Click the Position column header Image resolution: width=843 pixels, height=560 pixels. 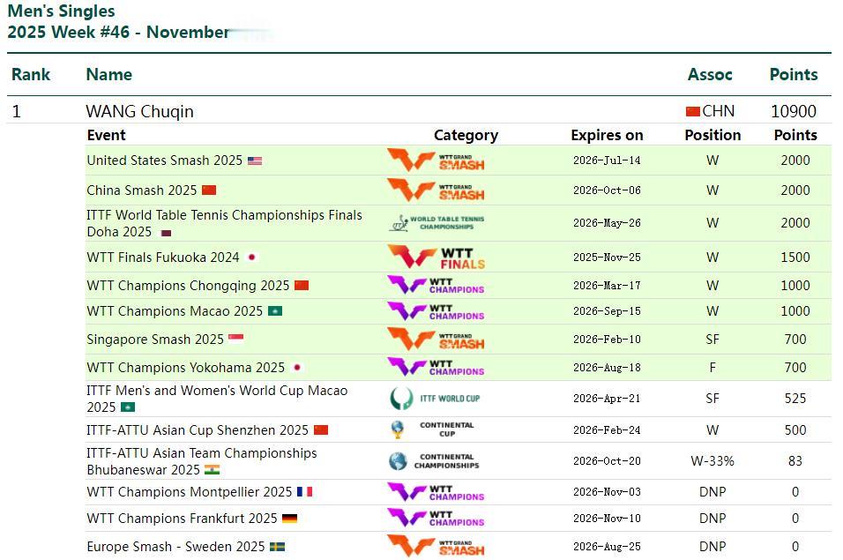pyautogui.click(x=712, y=135)
